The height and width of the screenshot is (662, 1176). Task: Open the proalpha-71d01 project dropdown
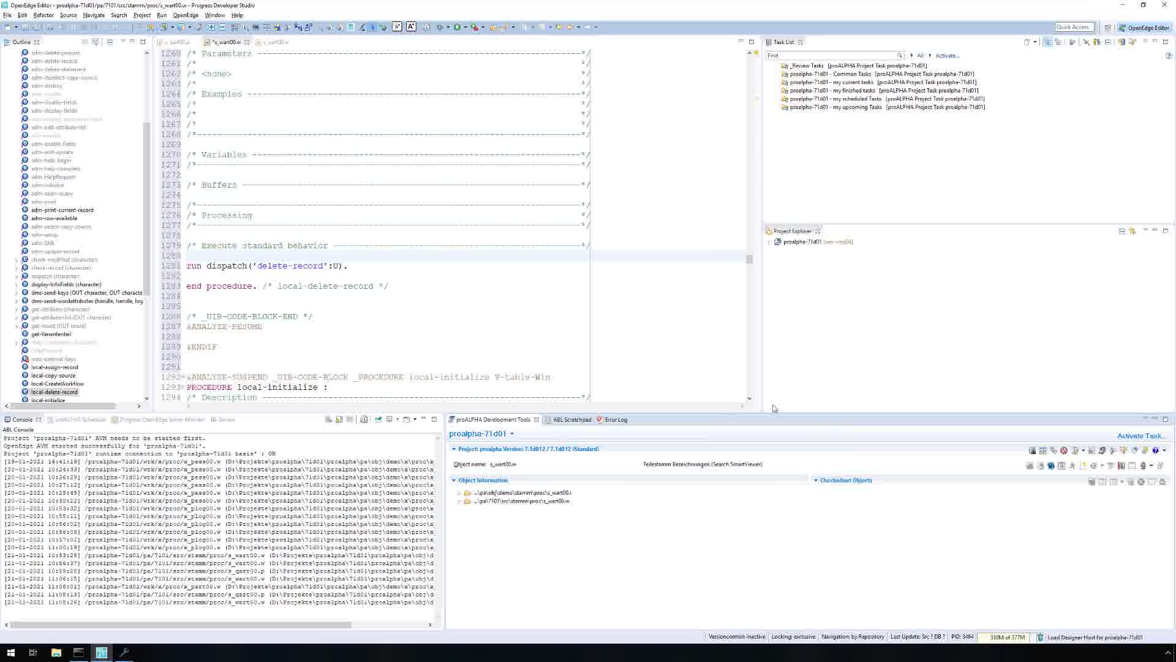pyautogui.click(x=512, y=434)
